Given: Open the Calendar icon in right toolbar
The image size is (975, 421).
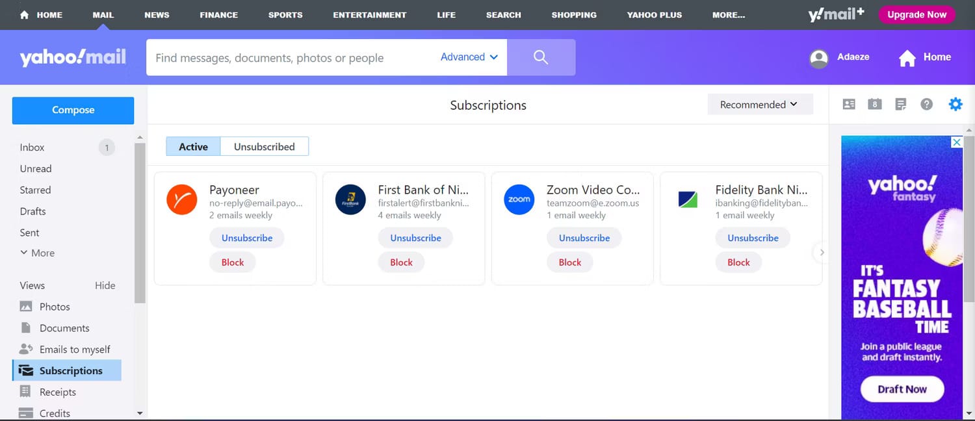Looking at the screenshot, I should [x=875, y=105].
